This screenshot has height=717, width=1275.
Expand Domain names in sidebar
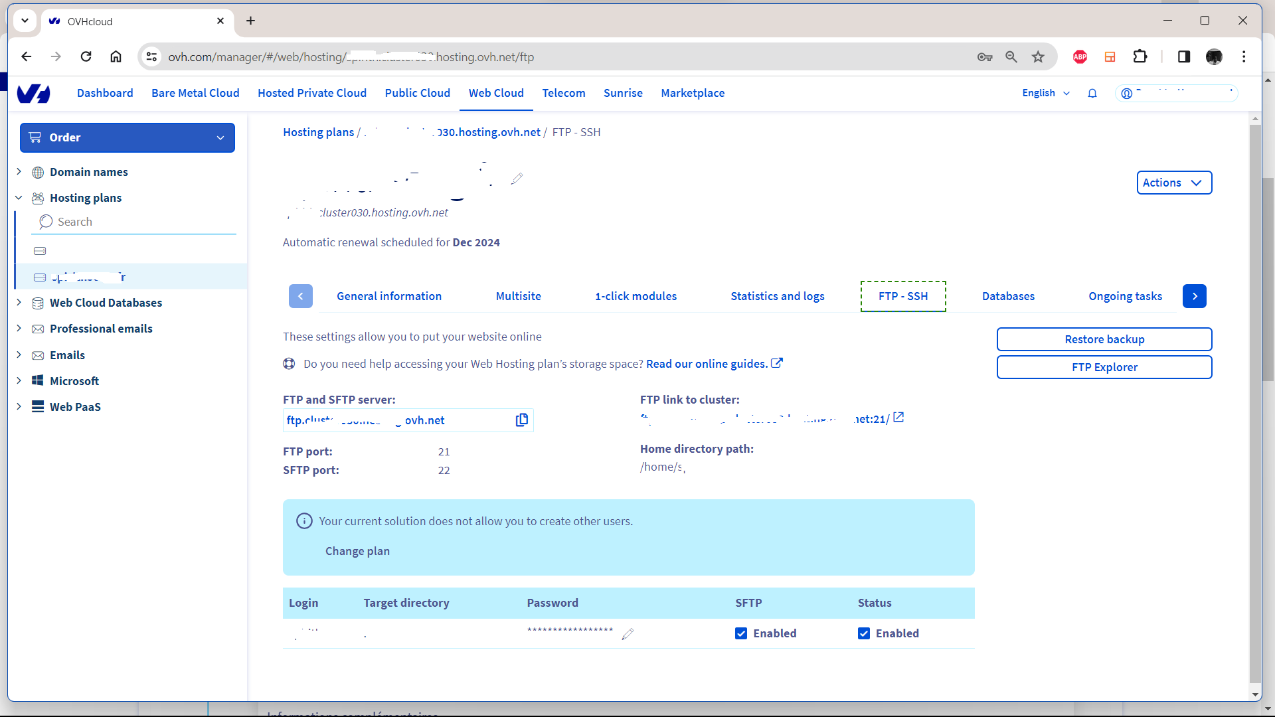click(x=19, y=172)
